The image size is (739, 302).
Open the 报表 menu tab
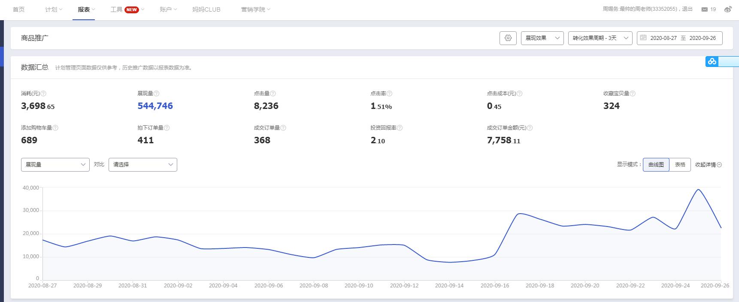[x=84, y=9]
